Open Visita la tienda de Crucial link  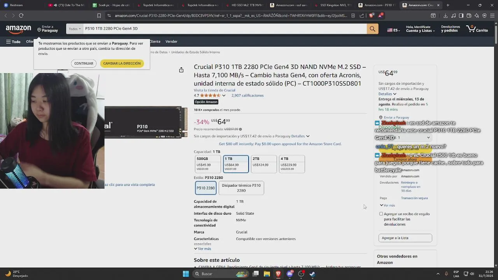[214, 90]
